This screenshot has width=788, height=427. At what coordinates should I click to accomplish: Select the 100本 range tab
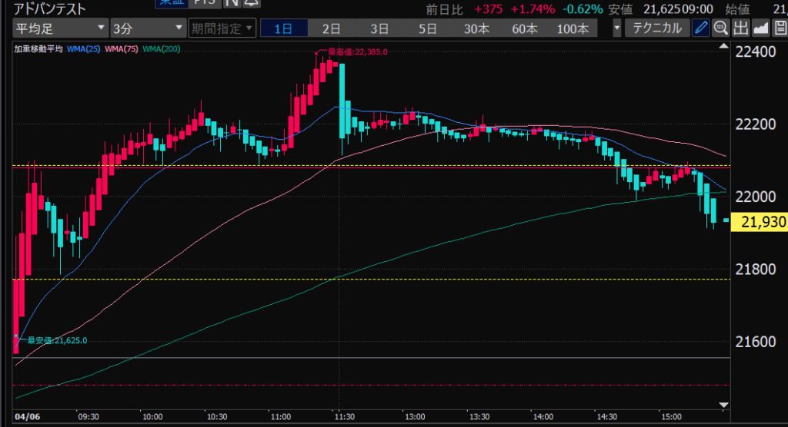click(573, 29)
